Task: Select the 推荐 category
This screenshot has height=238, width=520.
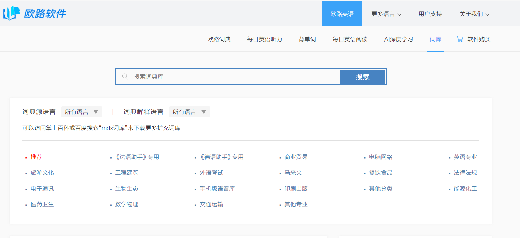Action: pyautogui.click(x=36, y=157)
